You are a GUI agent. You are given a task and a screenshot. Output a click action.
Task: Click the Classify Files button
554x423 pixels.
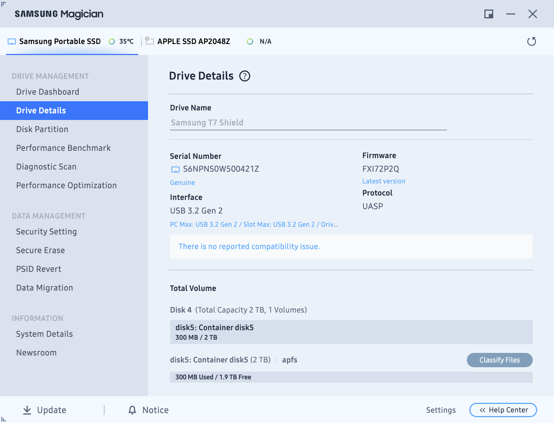pos(499,360)
